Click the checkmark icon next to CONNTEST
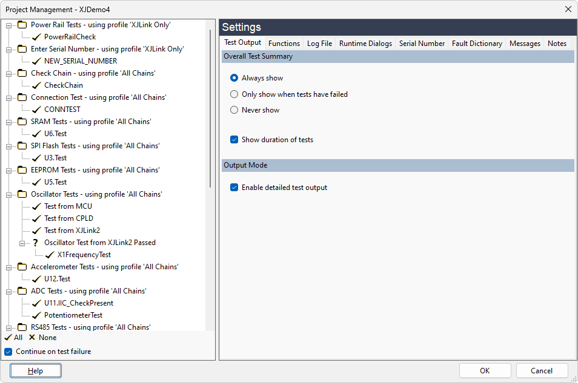The width and height of the screenshot is (578, 383). coord(36,110)
